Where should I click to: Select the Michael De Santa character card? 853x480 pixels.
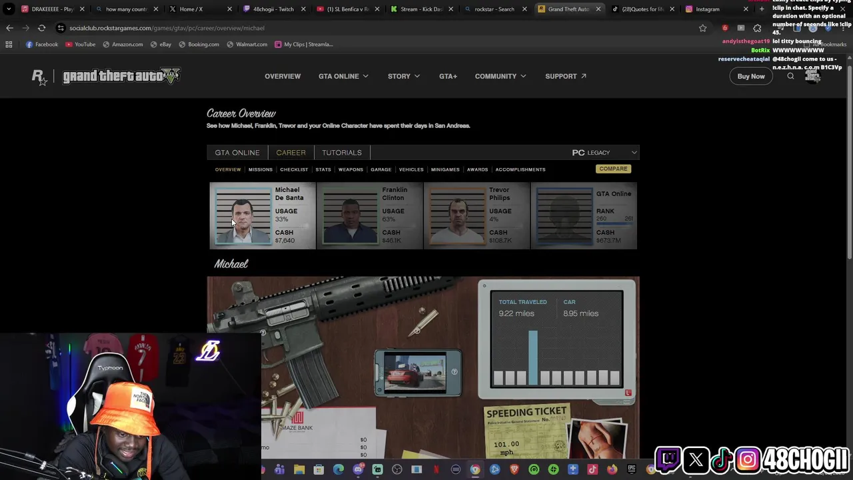click(263, 215)
